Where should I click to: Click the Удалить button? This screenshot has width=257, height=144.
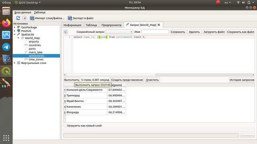[194, 32]
